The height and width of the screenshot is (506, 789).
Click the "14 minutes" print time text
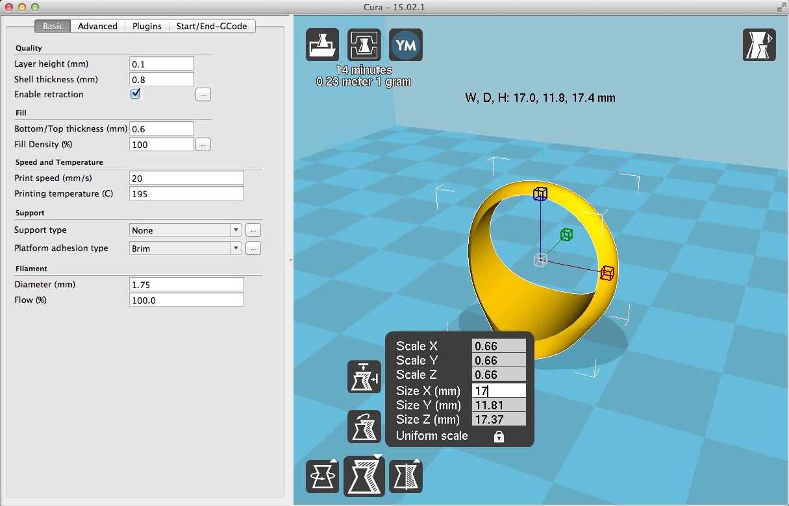pyautogui.click(x=364, y=70)
